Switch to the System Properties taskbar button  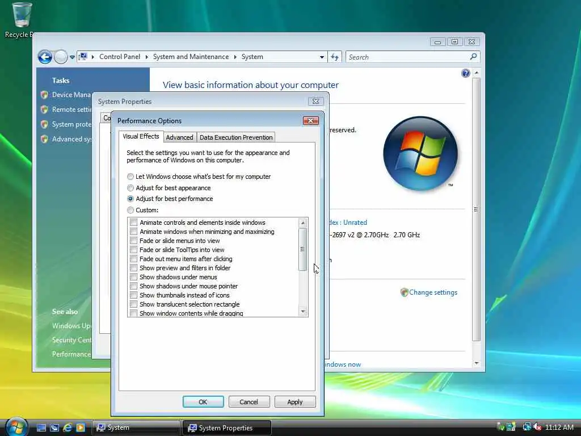[227, 428]
